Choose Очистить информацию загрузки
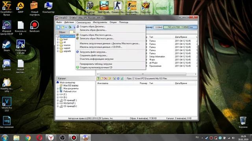252x141 pixels. click(111, 59)
